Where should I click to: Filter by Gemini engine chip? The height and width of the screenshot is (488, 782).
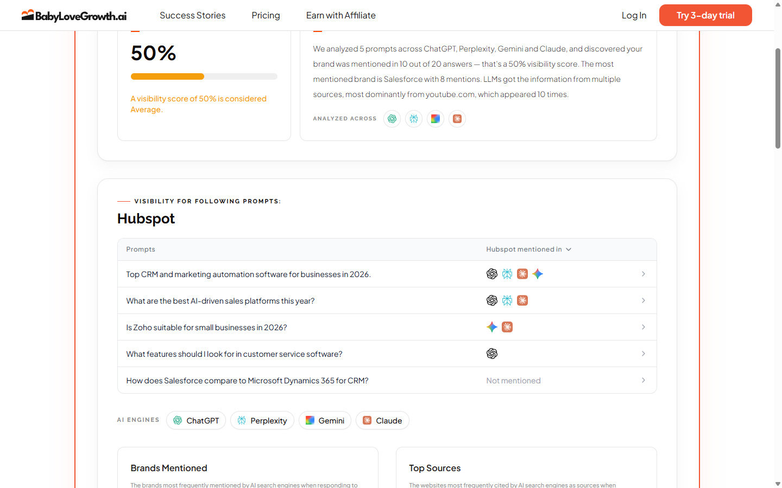tap(325, 420)
